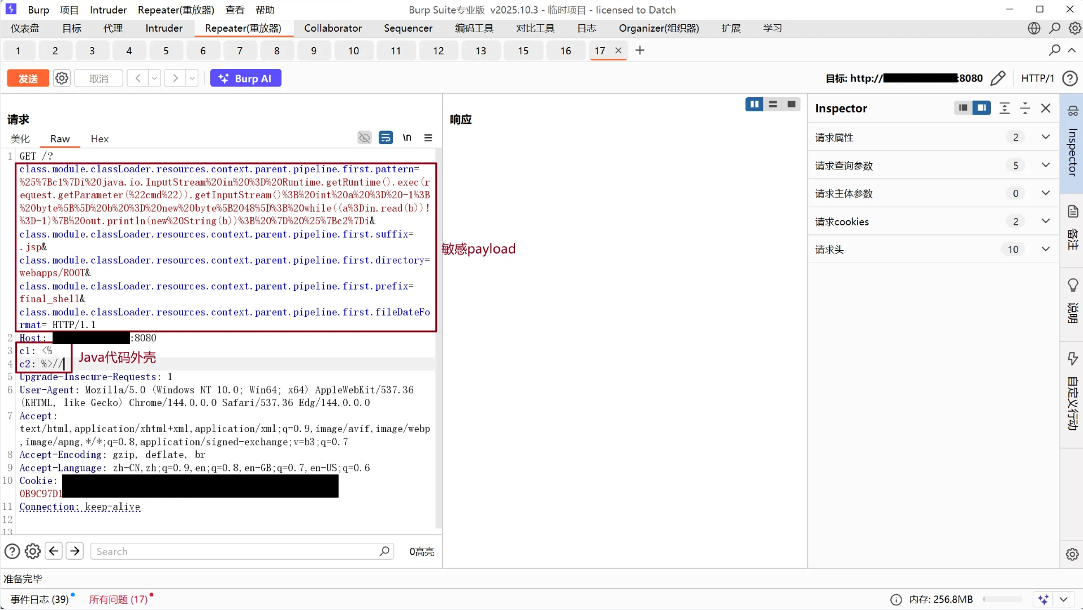Jump to the next search match

tap(75, 551)
